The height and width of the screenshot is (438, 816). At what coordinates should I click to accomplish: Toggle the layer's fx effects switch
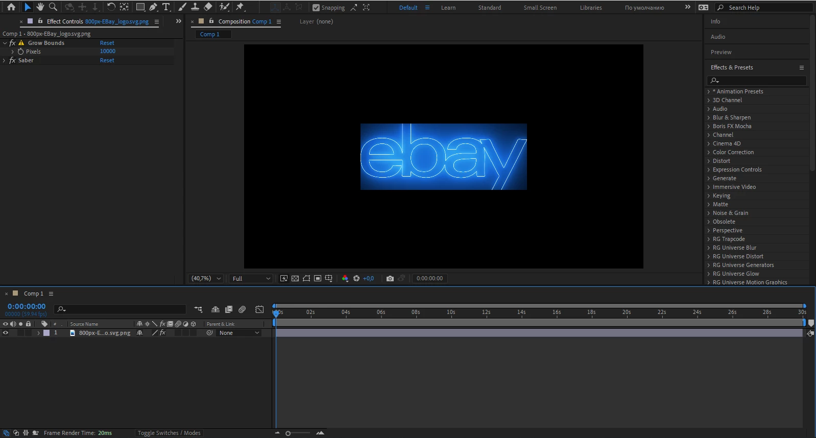[x=163, y=333]
